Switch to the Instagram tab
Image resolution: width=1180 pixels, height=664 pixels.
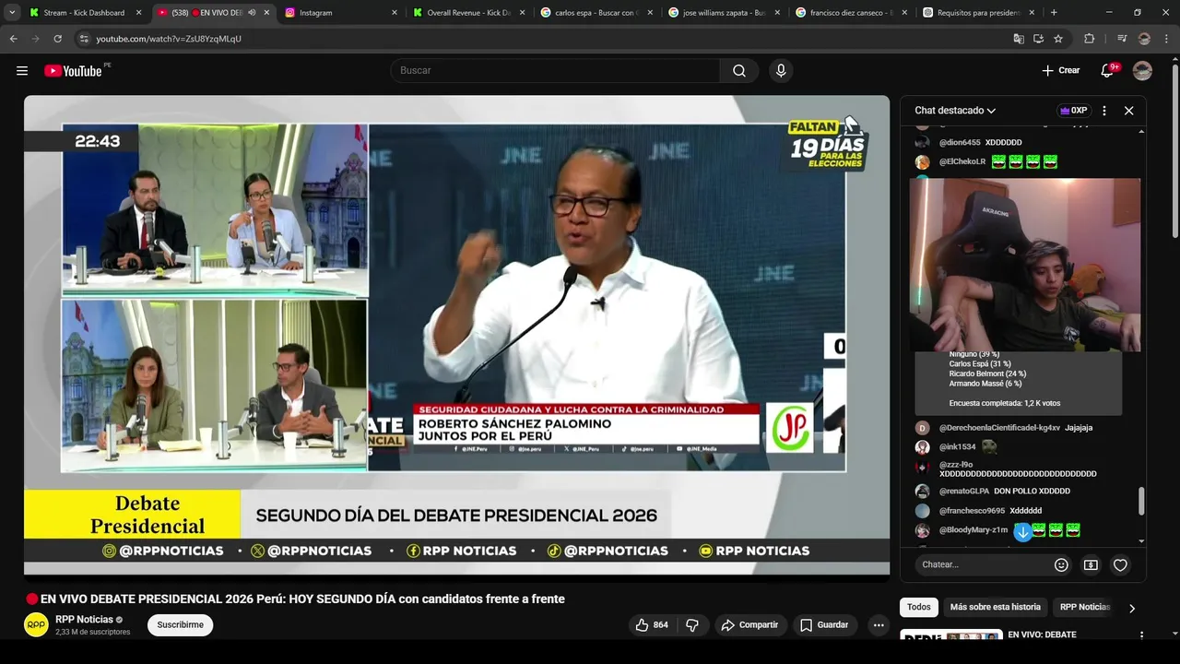pyautogui.click(x=341, y=13)
